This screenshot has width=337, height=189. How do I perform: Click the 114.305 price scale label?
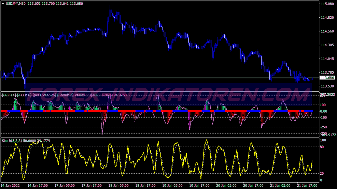(x=327, y=45)
